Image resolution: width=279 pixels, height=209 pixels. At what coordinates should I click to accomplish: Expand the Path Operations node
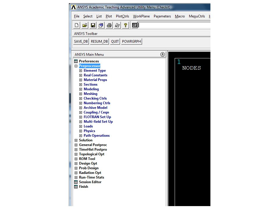coord(81,136)
